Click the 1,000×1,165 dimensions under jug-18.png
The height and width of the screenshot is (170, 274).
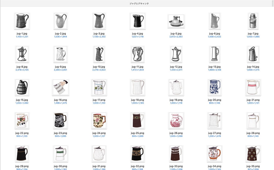point(138,103)
